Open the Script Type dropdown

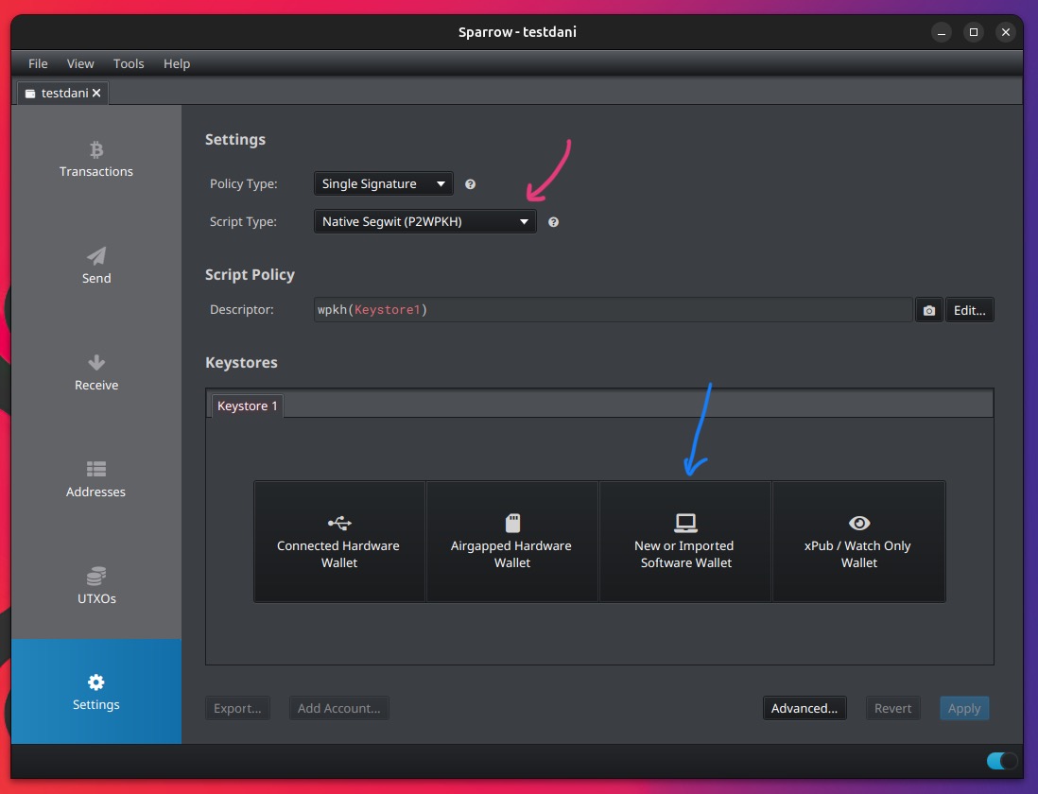click(x=424, y=222)
